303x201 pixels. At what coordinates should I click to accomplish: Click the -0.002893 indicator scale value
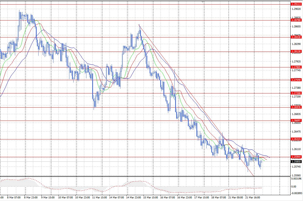296,193
